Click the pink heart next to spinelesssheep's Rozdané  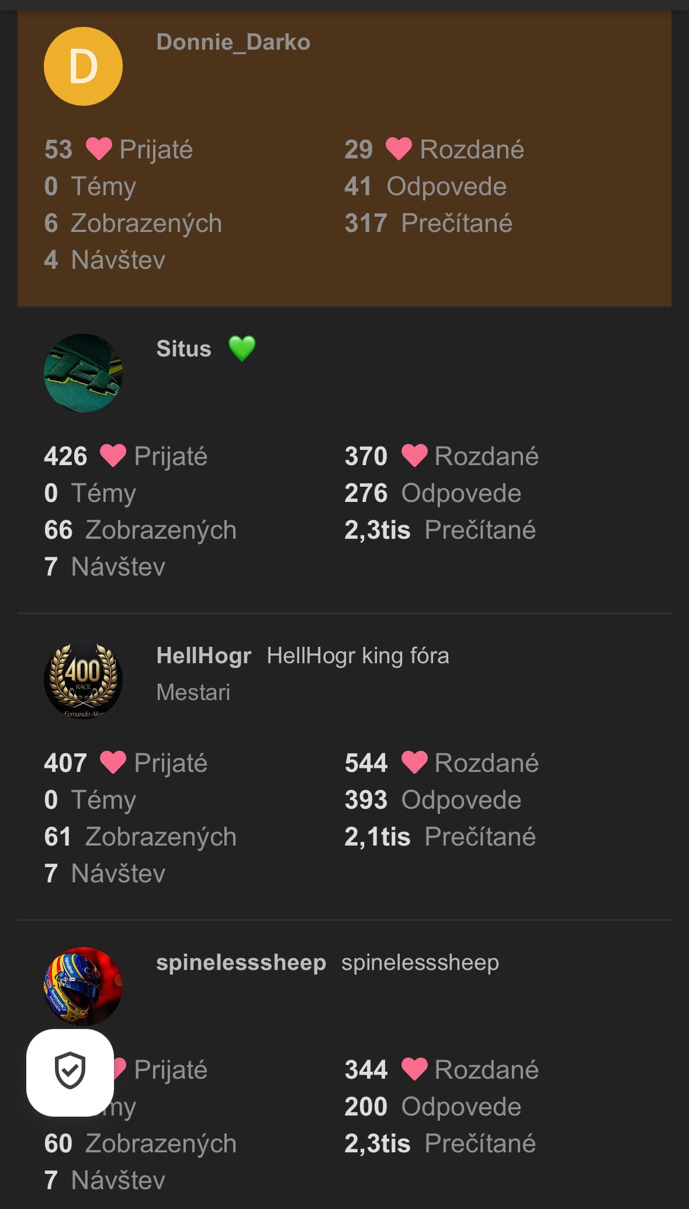pyautogui.click(x=414, y=1069)
